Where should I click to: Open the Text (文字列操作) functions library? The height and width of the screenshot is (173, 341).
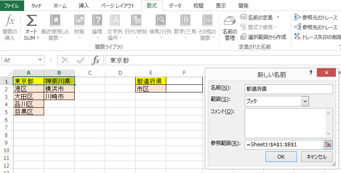[x=115, y=28]
